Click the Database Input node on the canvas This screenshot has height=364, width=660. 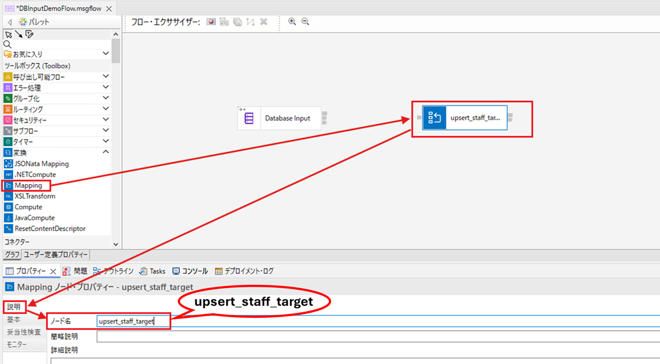click(280, 118)
